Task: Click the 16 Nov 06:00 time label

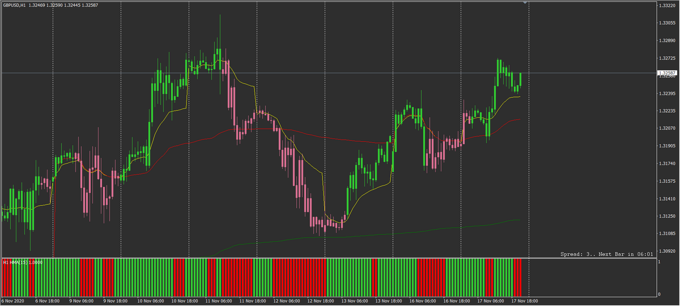Action: click(422, 301)
